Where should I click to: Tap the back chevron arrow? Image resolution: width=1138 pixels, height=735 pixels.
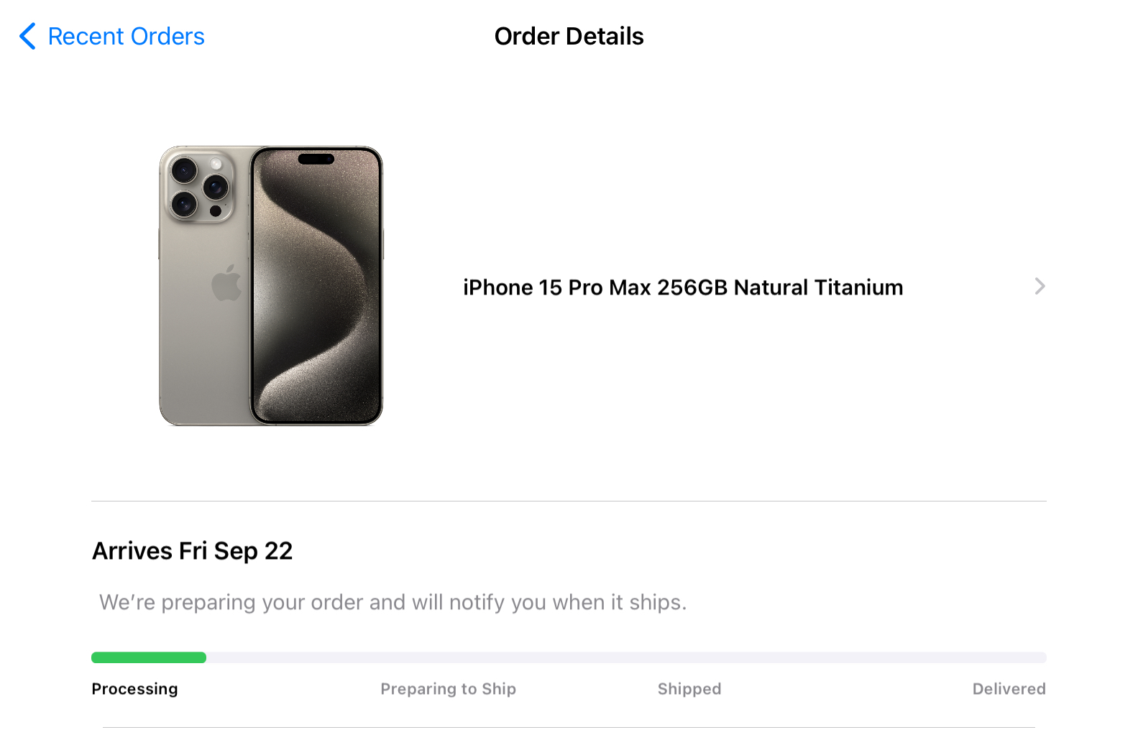[27, 36]
